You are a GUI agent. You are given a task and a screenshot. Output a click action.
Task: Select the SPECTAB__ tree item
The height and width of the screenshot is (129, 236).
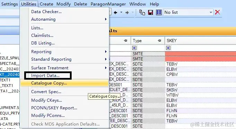[x=10, y=63]
